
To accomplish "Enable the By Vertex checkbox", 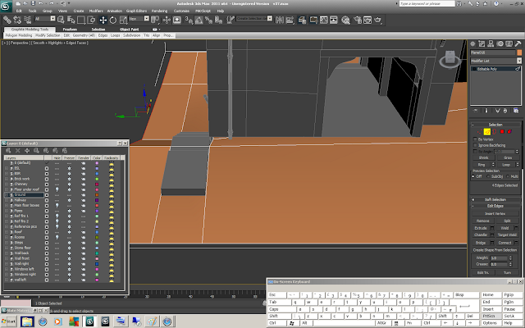I will tap(473, 139).
